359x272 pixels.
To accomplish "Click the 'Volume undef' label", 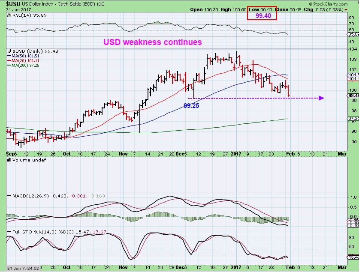I will (x=29, y=160).
